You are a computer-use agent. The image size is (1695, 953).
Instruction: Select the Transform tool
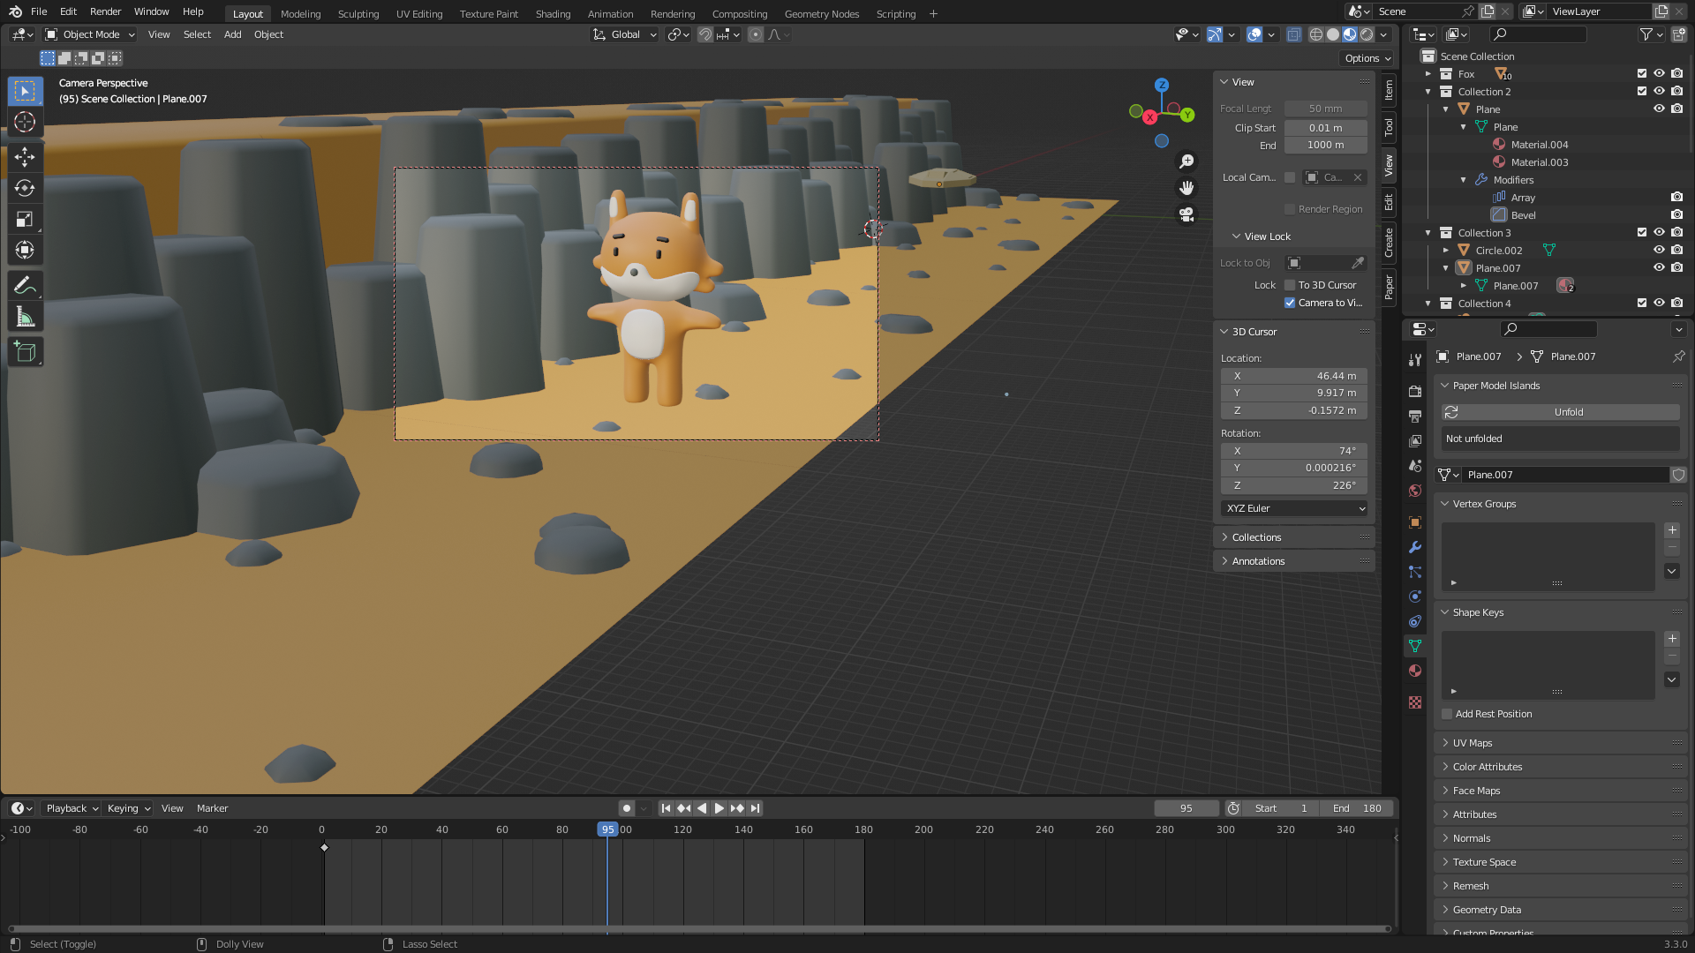point(25,250)
